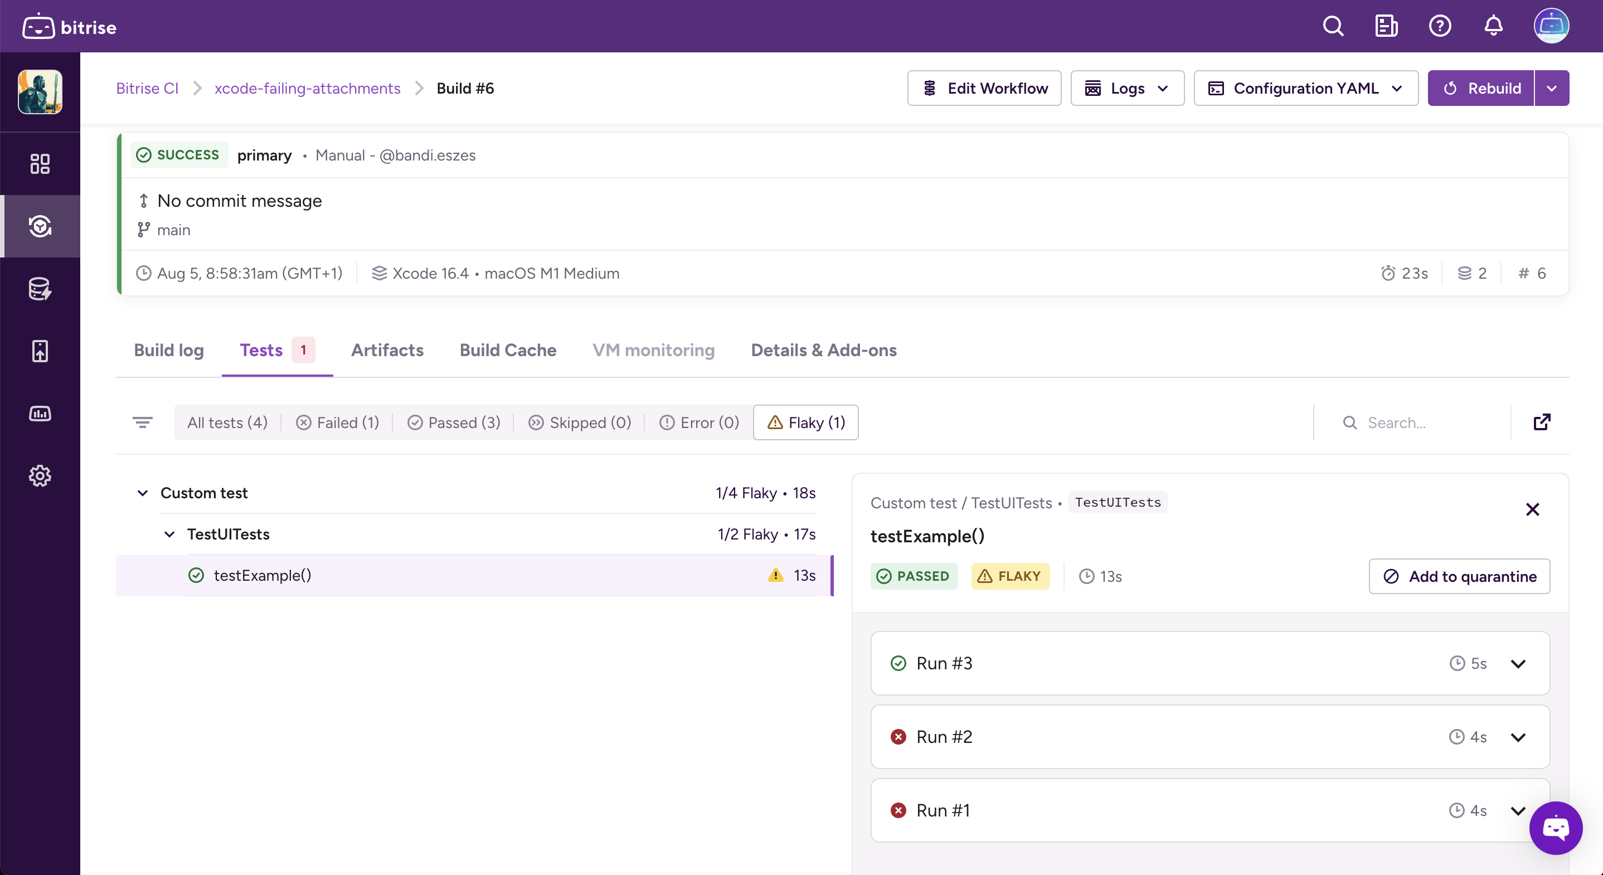Select the All tests (4) filter
This screenshot has width=1603, height=875.
click(227, 422)
